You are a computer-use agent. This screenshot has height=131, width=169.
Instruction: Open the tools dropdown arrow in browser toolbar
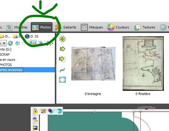(52, 43)
